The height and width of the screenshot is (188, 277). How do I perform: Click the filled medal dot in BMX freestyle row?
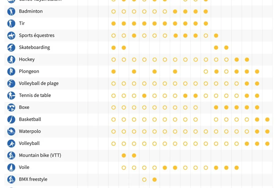[155, 179]
